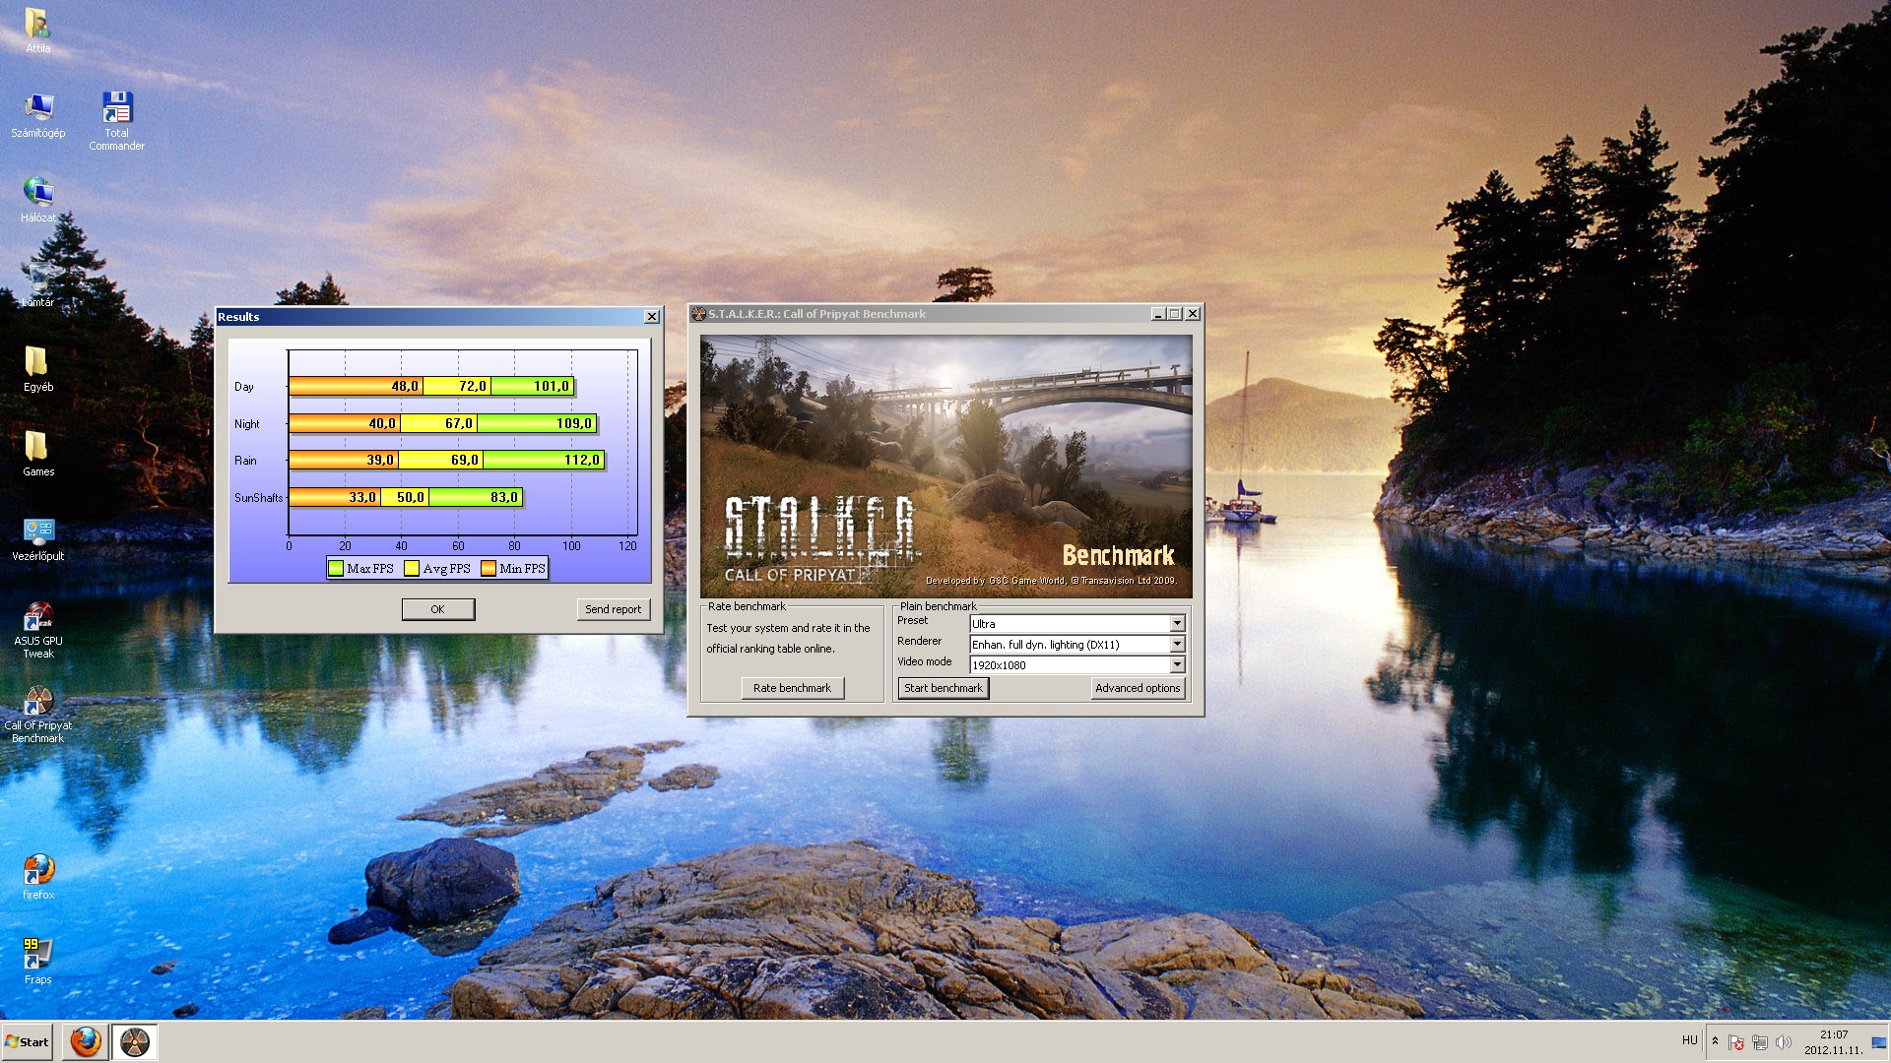Click the Firefox taskbar icon
1891x1063 pixels.
[86, 1041]
